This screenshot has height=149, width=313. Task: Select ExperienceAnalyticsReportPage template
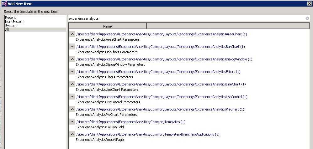pyautogui.click(x=100, y=140)
